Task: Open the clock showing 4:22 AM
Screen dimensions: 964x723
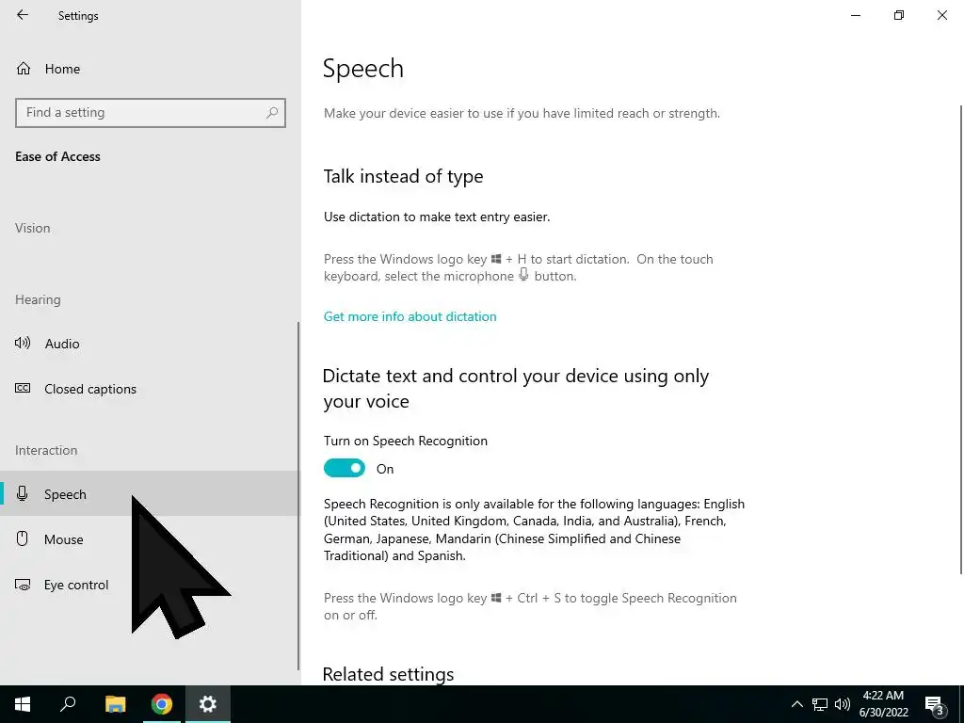Action: pos(883,704)
